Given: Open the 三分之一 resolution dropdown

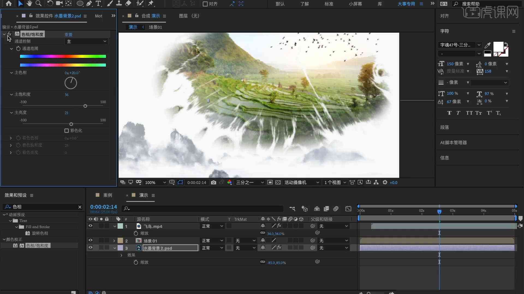Looking at the screenshot, I should pyautogui.click(x=250, y=182).
